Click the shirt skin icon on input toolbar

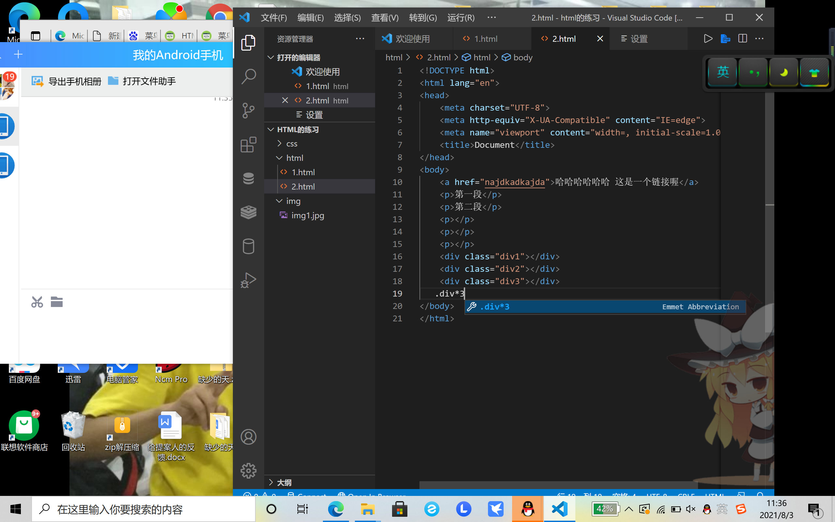pos(814,73)
